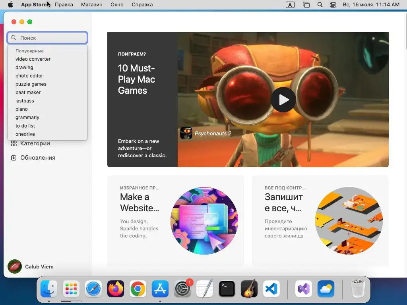The width and height of the screenshot is (407, 305).
Task: Open Spotlight search in the menu bar
Action: point(320,5)
